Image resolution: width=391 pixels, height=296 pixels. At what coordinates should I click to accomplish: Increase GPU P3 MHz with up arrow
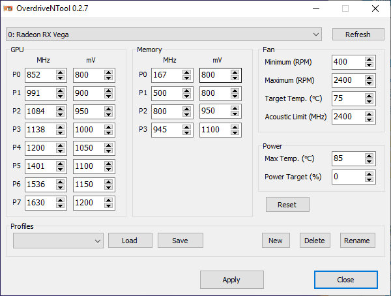click(60, 127)
